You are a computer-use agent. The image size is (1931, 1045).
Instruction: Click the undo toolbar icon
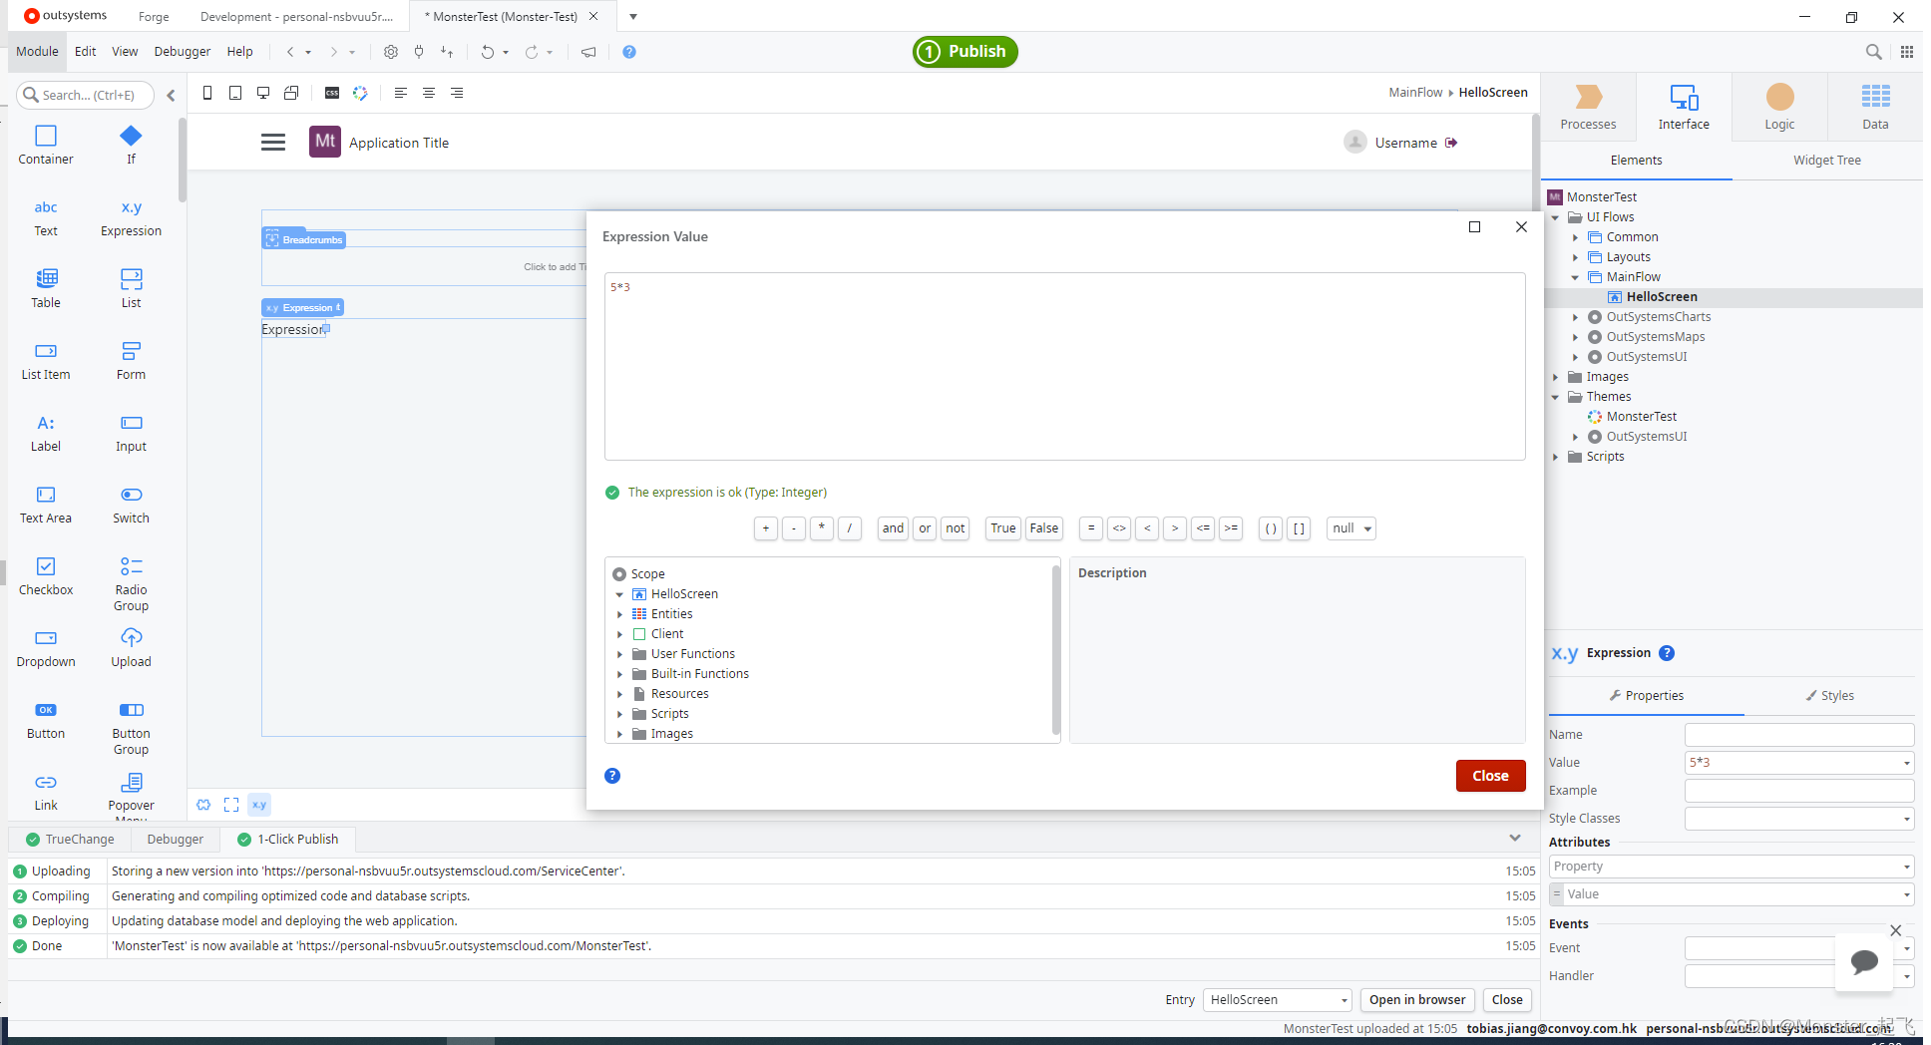click(487, 52)
